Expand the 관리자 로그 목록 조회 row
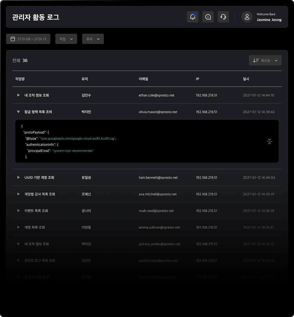The height and width of the screenshot is (317, 294). (x=18, y=260)
